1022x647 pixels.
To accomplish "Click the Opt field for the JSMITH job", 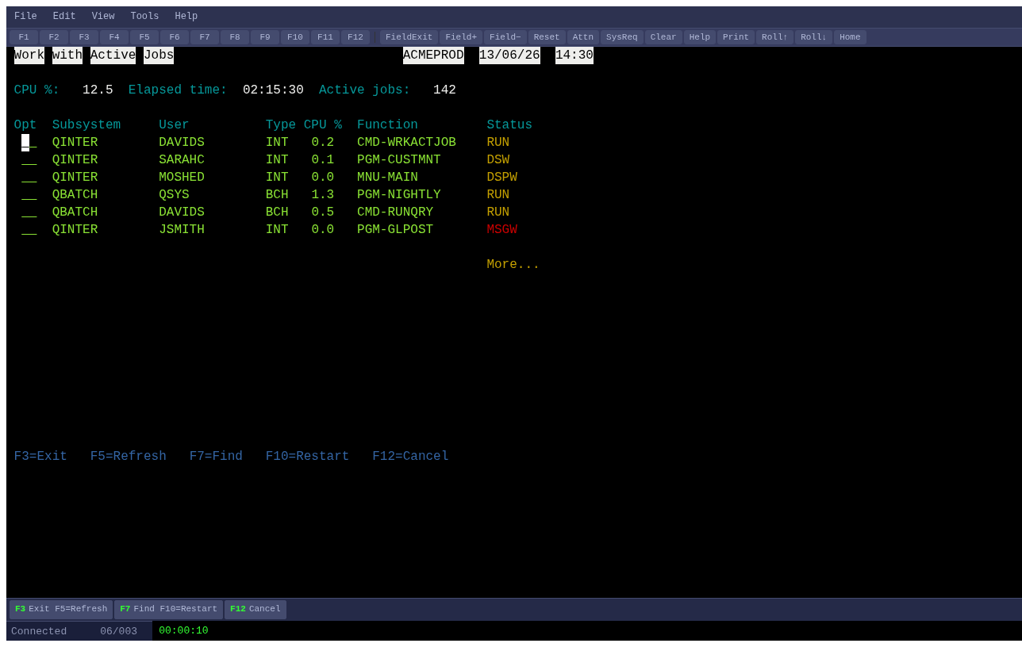I will point(29,230).
